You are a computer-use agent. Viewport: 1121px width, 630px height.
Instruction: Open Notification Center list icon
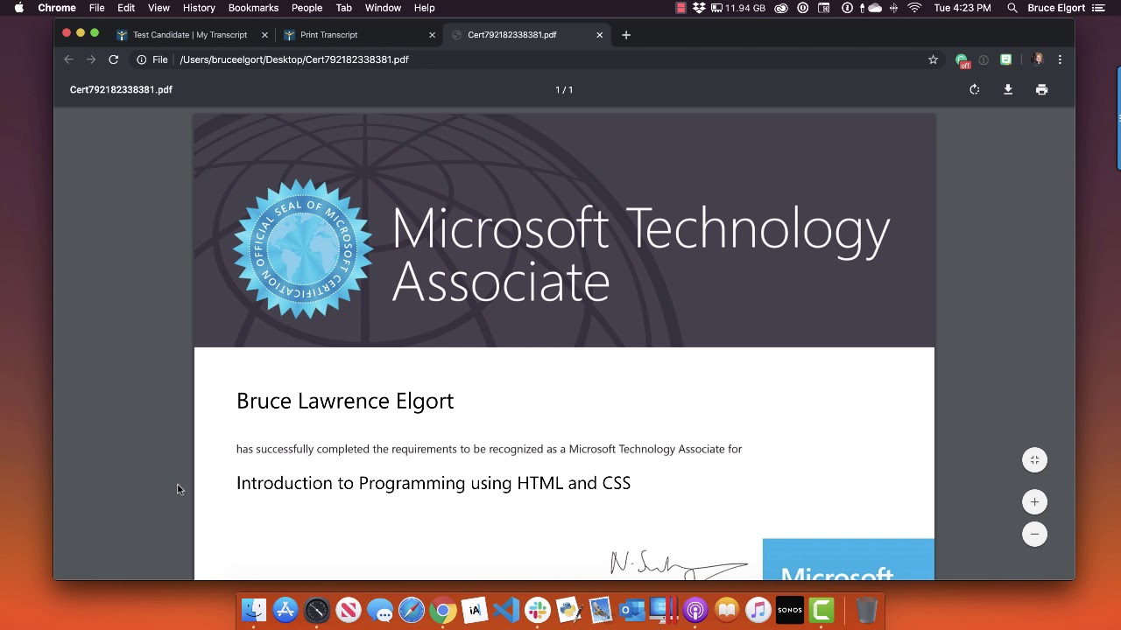coord(1098,8)
